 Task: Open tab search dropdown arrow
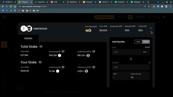click(158, 2)
